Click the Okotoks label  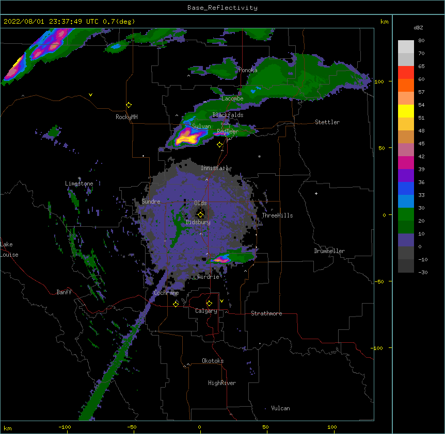(213, 361)
